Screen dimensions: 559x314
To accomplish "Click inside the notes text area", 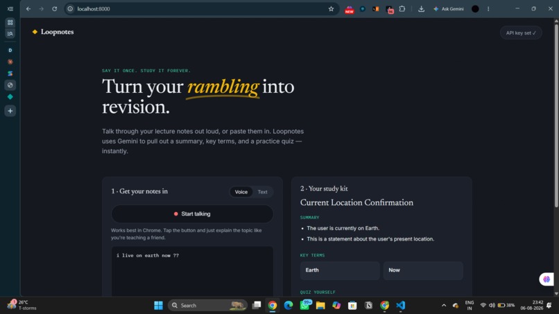I will tap(192, 271).
